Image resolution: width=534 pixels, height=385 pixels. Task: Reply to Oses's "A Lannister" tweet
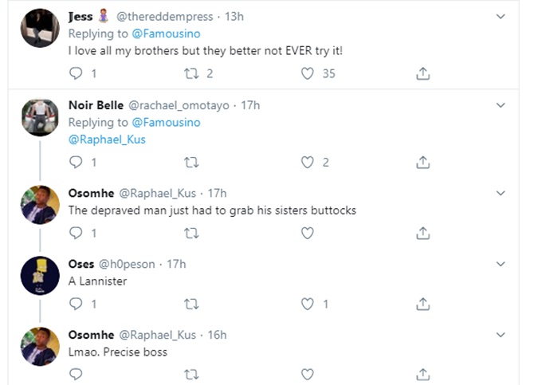click(76, 303)
